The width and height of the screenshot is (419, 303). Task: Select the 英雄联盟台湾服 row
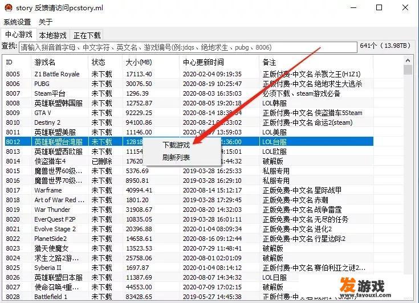[189, 142]
